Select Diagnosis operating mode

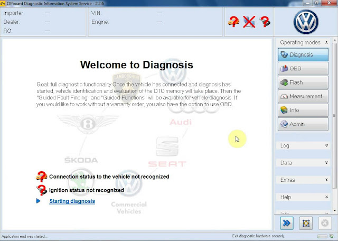point(303,54)
